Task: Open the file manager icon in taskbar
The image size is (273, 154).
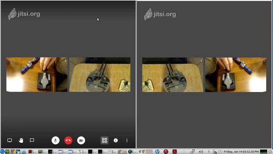Action: tap(24, 151)
